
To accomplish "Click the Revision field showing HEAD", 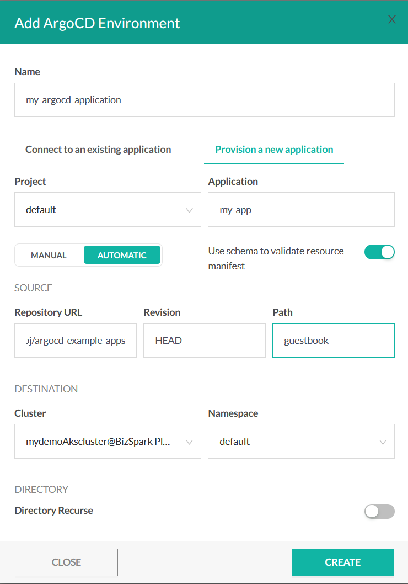I will [204, 341].
